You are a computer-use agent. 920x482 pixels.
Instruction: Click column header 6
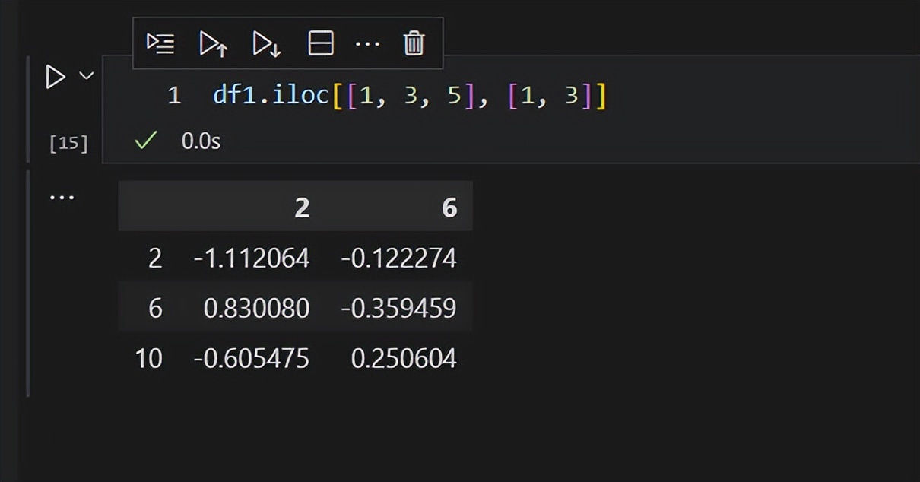click(449, 208)
